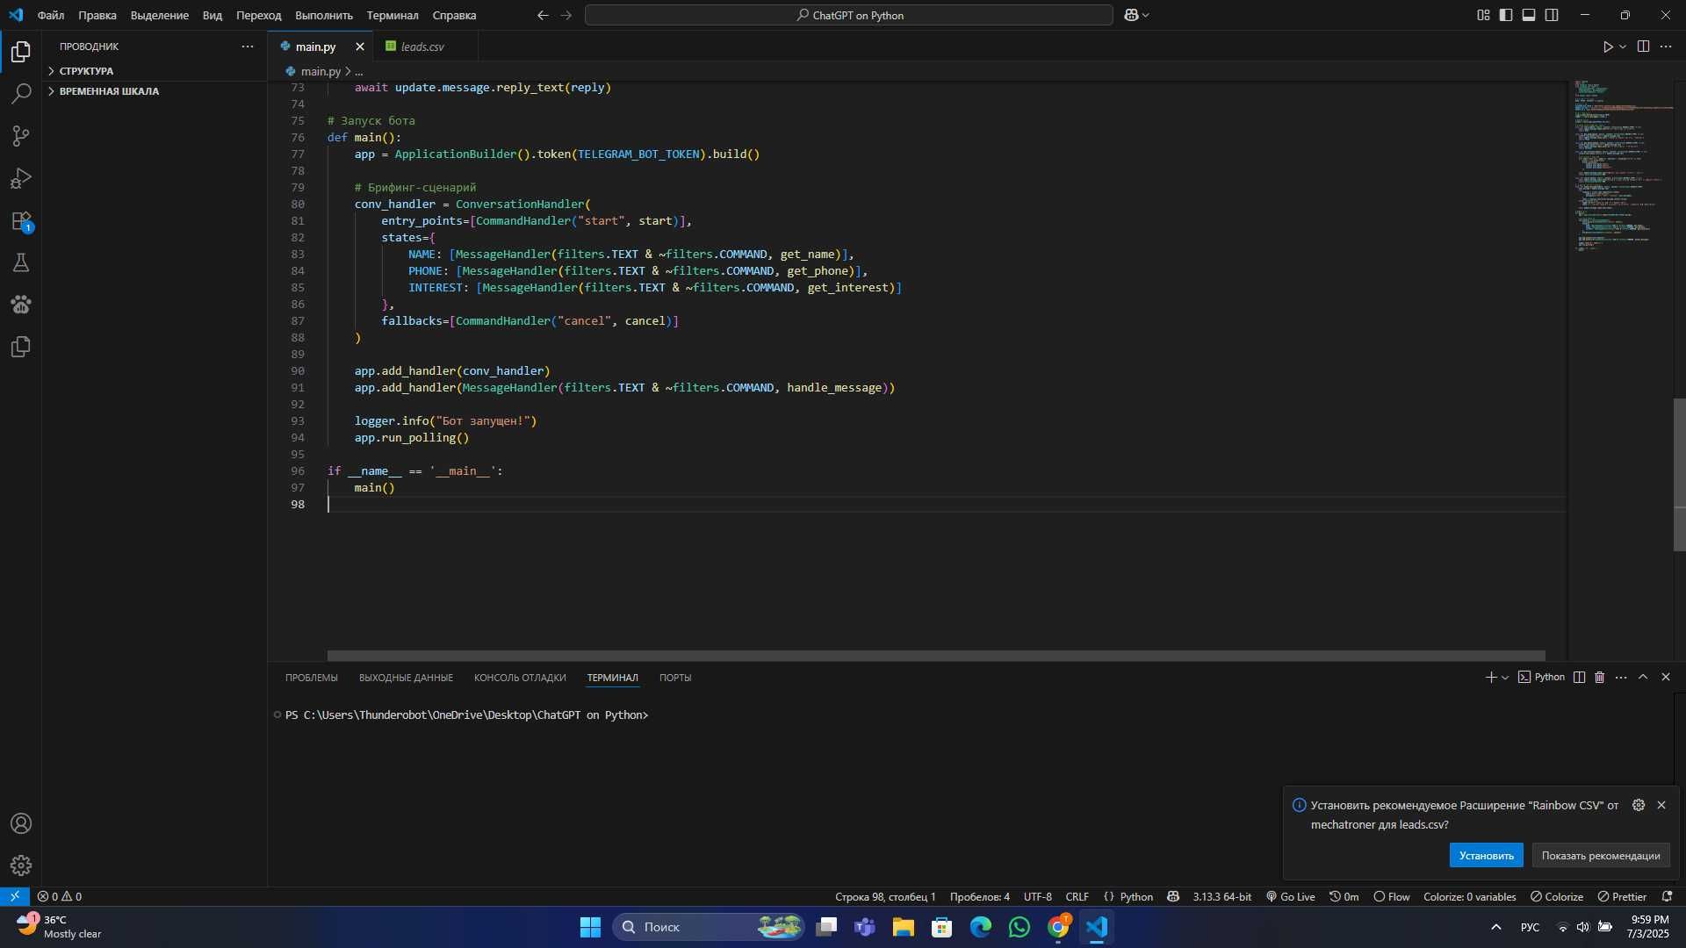The width and height of the screenshot is (1686, 948).
Task: Click the ChatGPT on Python command center
Action: pos(849,15)
